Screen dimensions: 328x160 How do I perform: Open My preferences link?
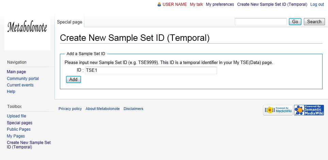coord(220,4)
